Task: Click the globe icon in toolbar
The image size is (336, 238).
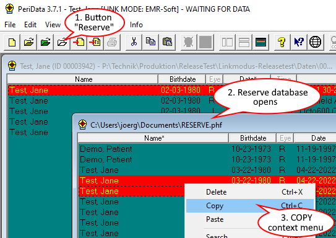Action: [316, 42]
